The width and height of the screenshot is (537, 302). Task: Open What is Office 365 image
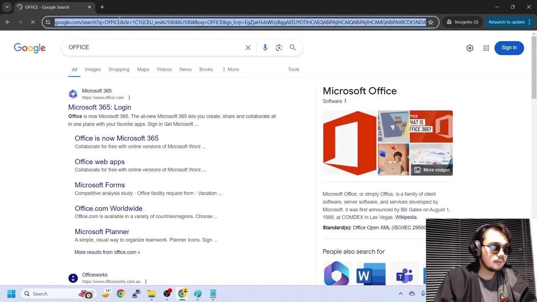click(x=431, y=126)
